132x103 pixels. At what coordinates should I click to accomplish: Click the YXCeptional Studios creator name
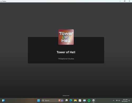click(66, 59)
